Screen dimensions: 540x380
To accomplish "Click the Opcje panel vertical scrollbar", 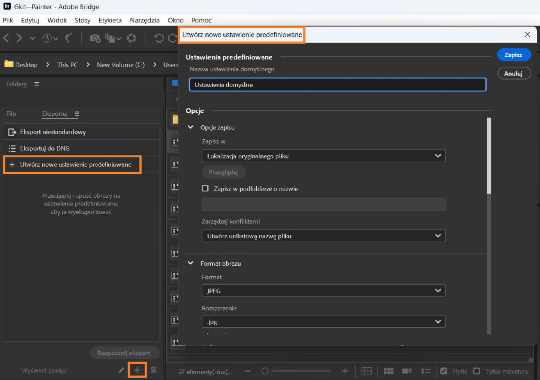I will [x=489, y=155].
